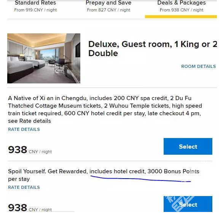Switch to the Standard Rates tab
Screen dimensions: 223x215
(35, 6)
